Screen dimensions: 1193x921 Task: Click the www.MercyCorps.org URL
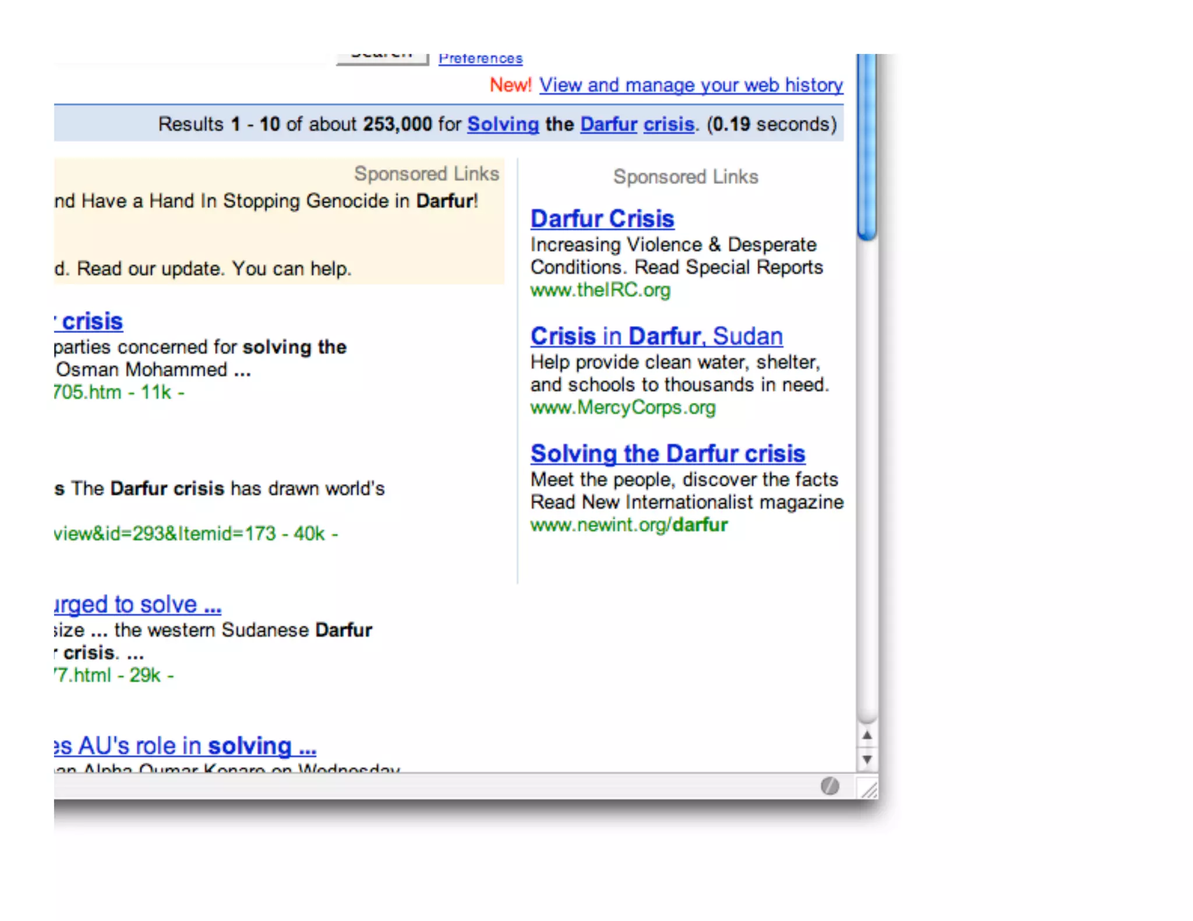(623, 408)
